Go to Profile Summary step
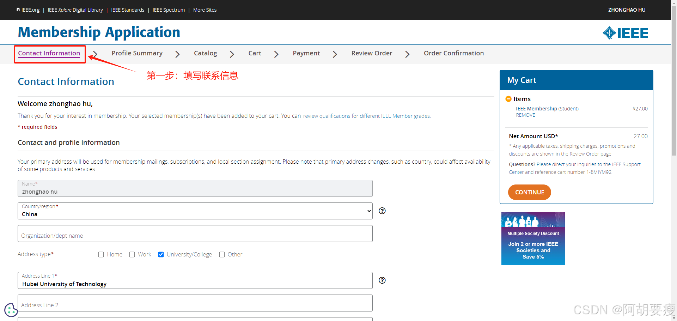The height and width of the screenshot is (321, 677). pos(137,53)
